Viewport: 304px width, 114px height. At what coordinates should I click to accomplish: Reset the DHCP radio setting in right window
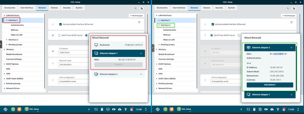(x=205, y=35)
